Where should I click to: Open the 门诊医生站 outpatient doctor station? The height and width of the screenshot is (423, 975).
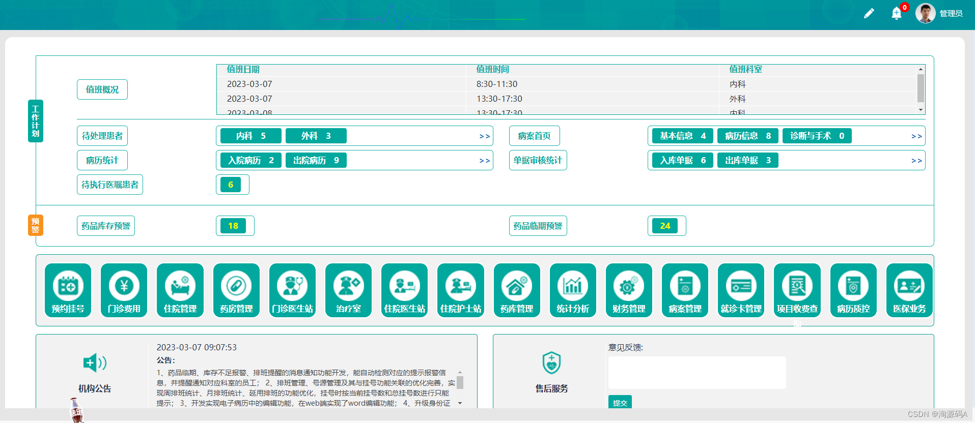pyautogui.click(x=292, y=290)
